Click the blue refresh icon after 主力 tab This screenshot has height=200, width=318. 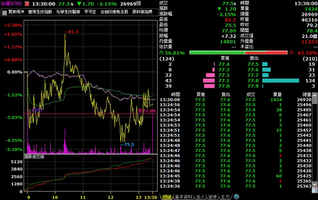tap(236, 197)
